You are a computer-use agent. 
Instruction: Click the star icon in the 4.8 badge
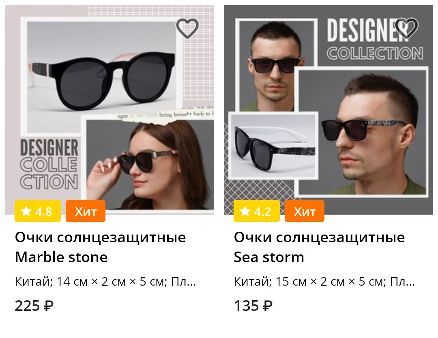coord(26,211)
